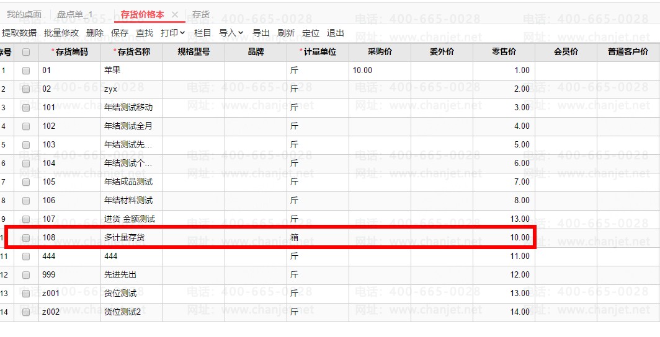Click the 保存 button
The image size is (660, 337).
(120, 33)
